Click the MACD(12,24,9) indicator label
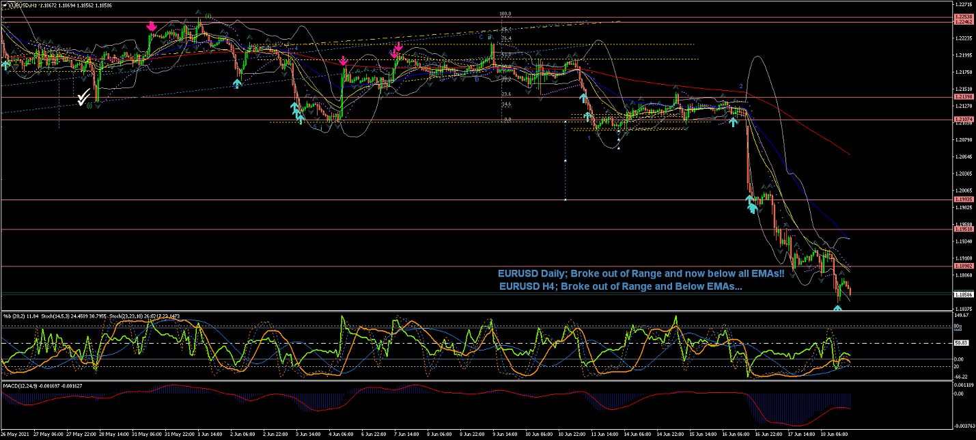Viewport: 976px width, 440px height. [23, 386]
